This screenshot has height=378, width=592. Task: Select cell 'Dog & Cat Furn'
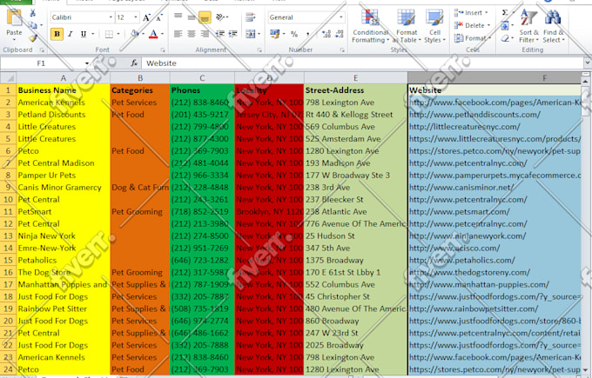[140, 188]
